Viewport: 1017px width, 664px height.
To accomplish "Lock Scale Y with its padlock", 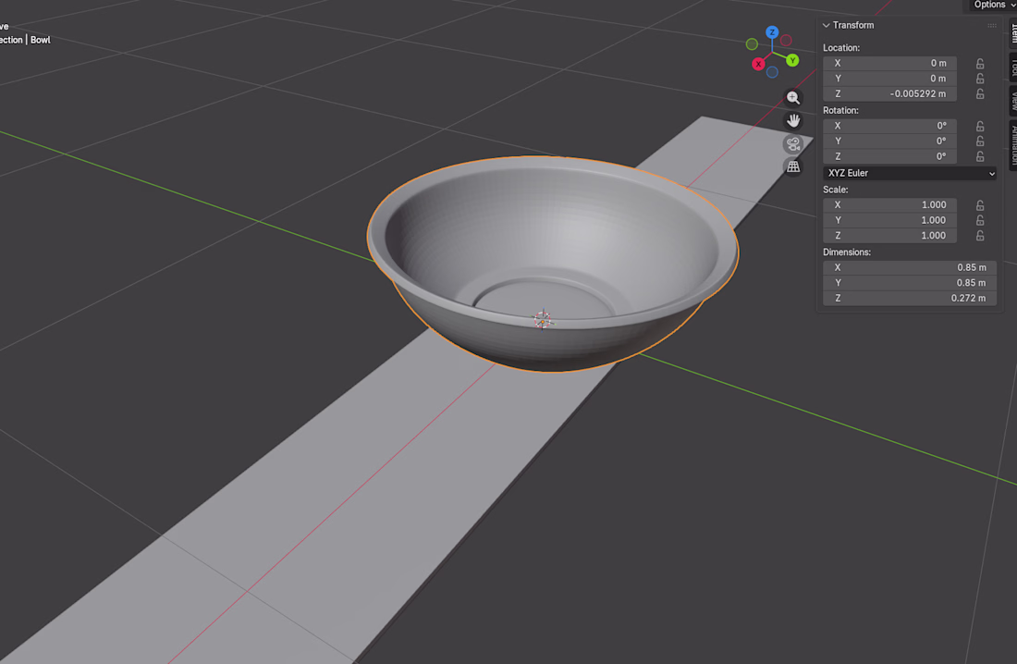I will click(x=980, y=220).
